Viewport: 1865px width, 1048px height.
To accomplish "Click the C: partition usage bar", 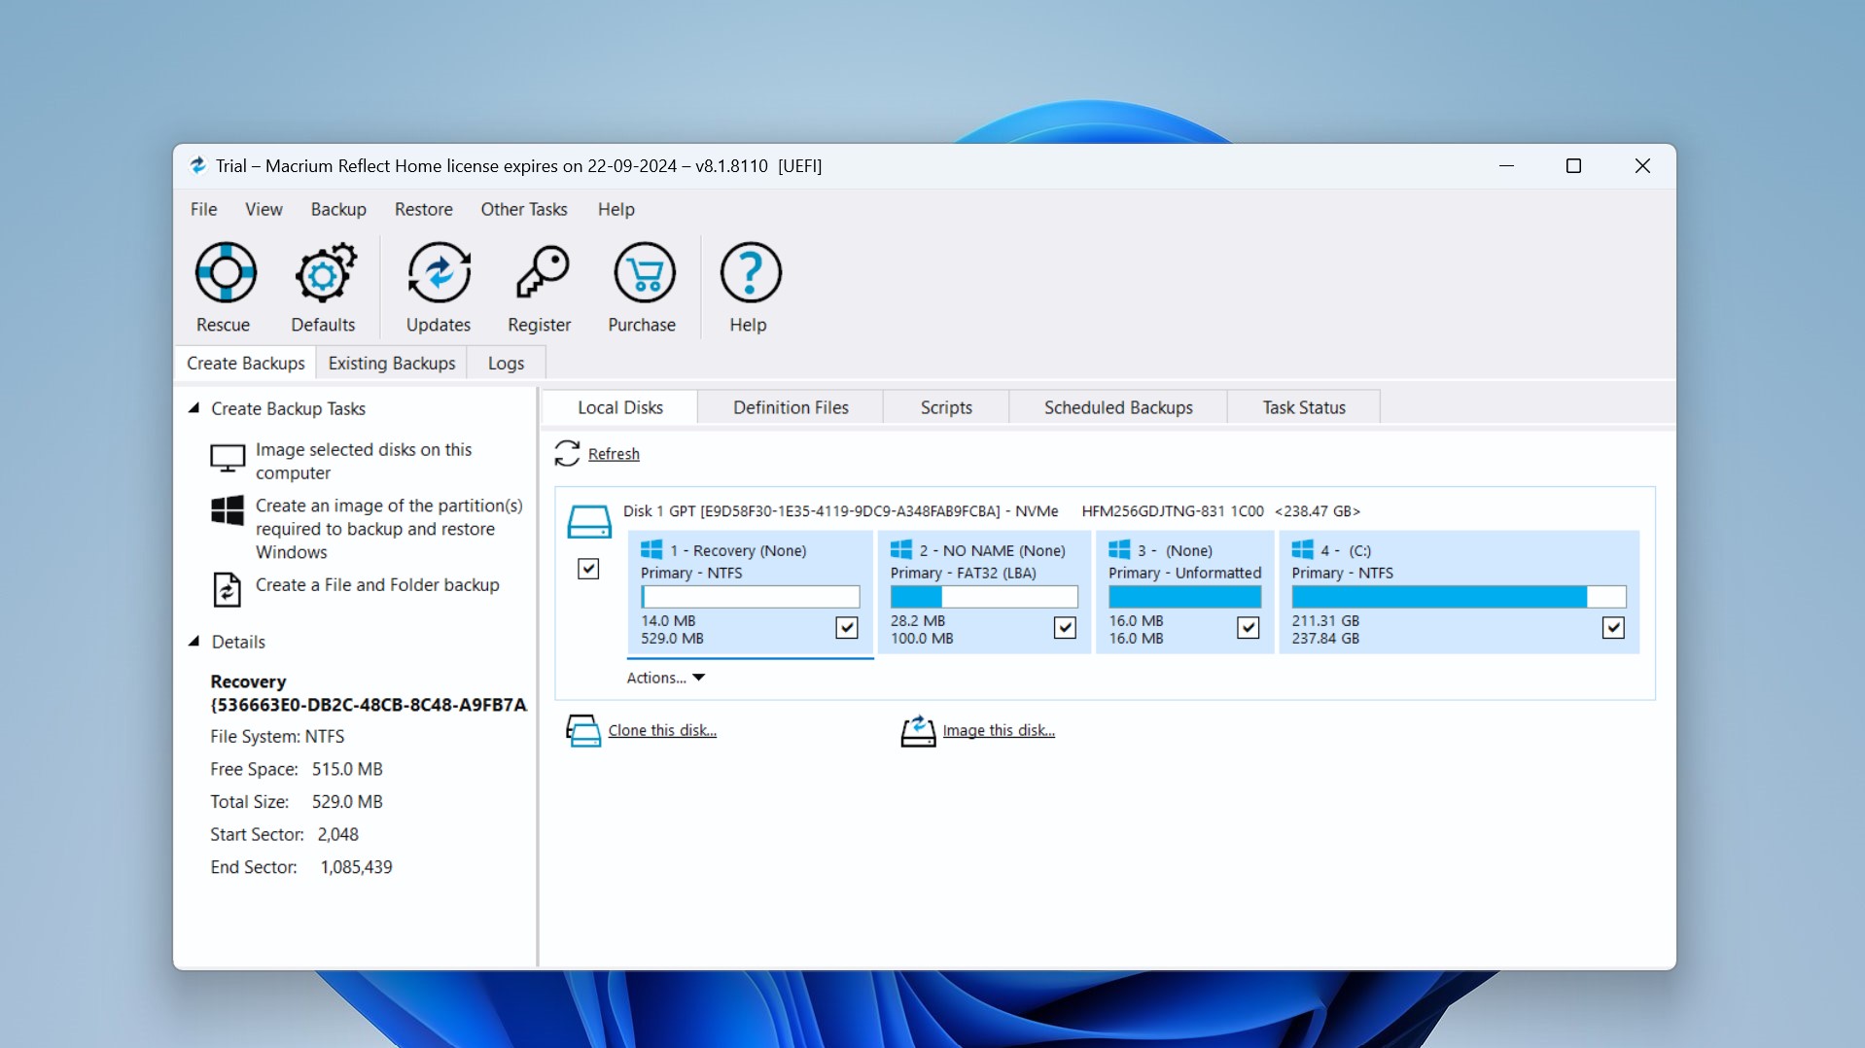I will pyautogui.click(x=1459, y=596).
